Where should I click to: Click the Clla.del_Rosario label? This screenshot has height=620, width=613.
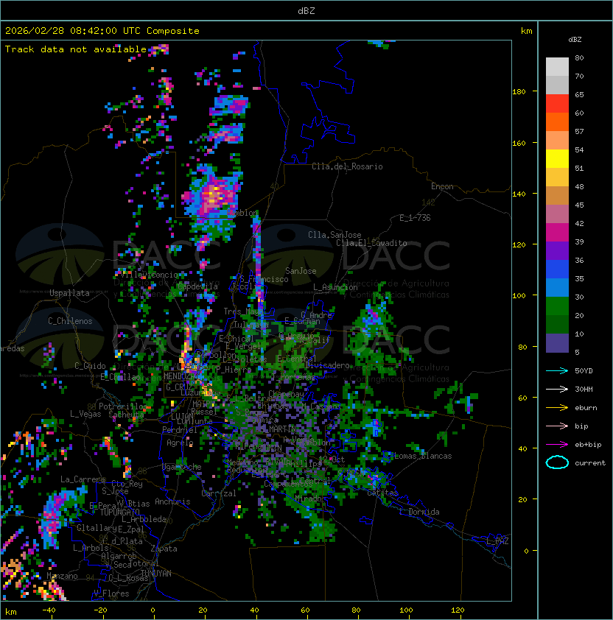tap(347, 166)
